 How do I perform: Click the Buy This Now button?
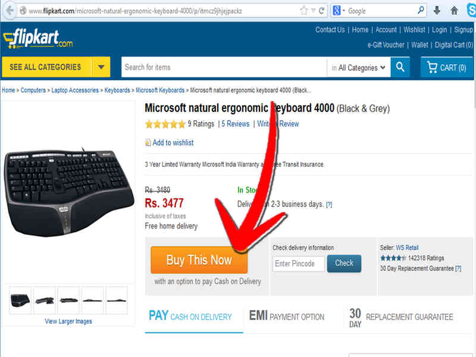[199, 260]
